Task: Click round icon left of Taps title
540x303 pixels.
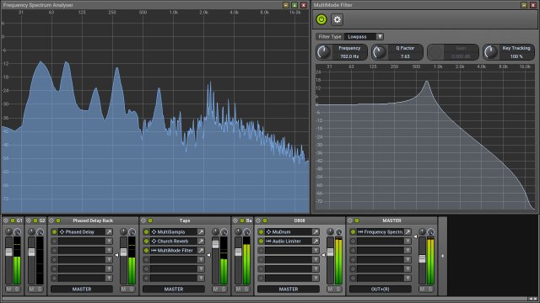Action: (x=143, y=221)
